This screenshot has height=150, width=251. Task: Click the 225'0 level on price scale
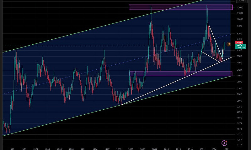(x=240, y=107)
